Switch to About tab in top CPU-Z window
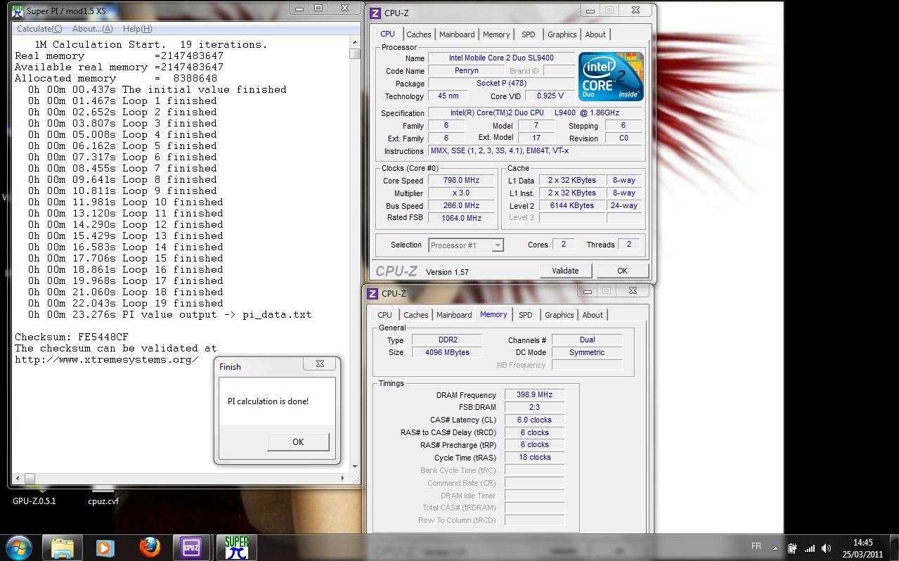Image resolution: width=899 pixels, height=561 pixels. coord(595,34)
